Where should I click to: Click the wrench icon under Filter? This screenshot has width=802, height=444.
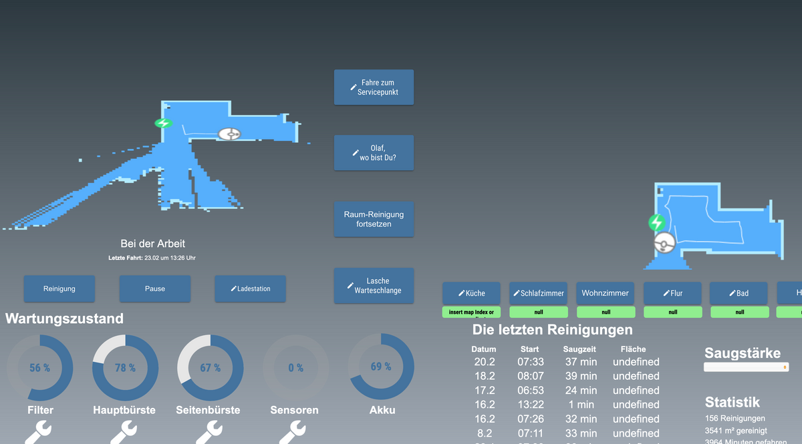click(39, 433)
